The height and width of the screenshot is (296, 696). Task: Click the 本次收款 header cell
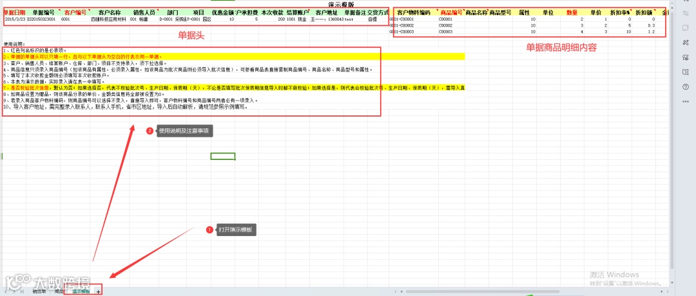[272, 12]
